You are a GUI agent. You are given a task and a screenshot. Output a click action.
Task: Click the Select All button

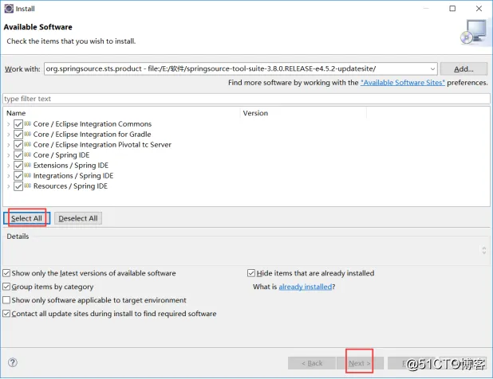click(27, 218)
